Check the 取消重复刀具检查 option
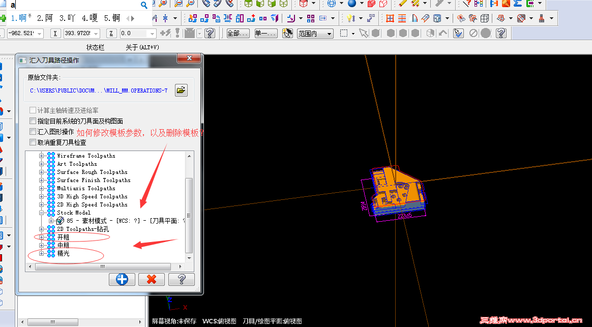 (x=33, y=142)
